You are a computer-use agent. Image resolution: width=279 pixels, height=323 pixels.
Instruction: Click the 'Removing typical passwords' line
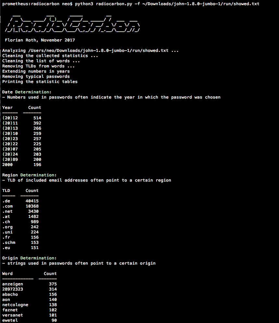36,77
